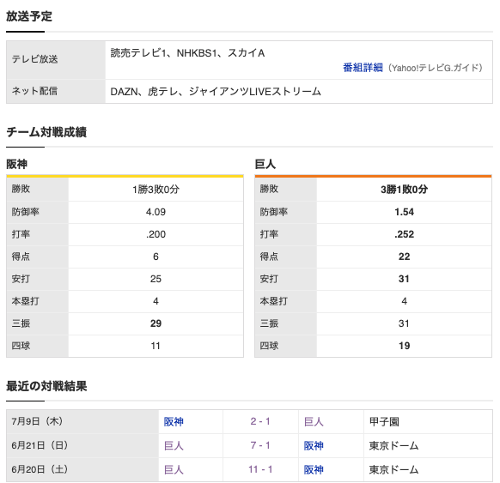
Task: Select 東京ドーム venue in 6月21日 row
Action: click(x=393, y=445)
